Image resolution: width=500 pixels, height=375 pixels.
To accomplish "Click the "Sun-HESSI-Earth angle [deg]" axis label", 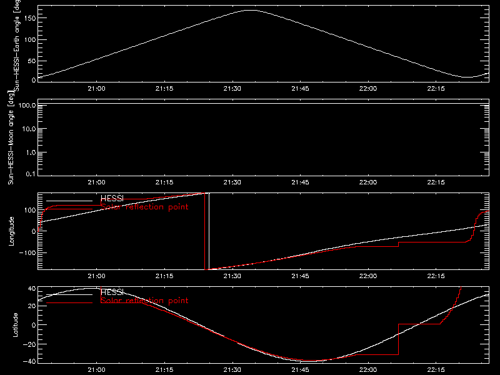I will tap(17, 46).
